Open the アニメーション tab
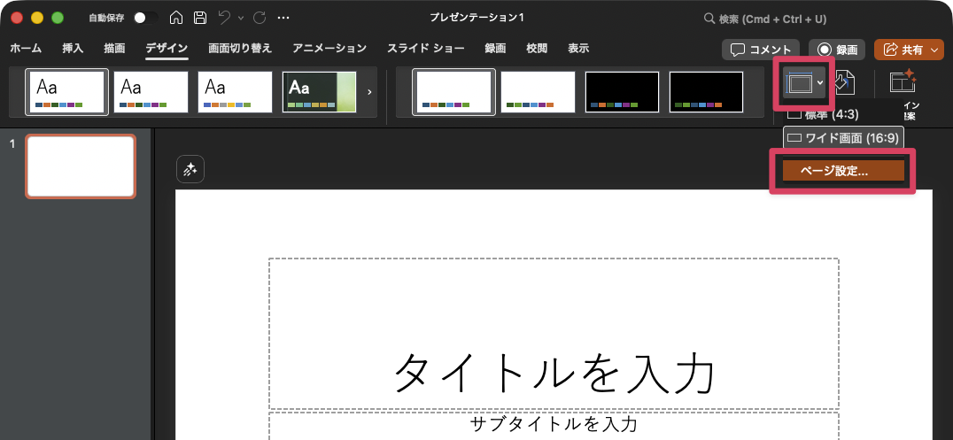The width and height of the screenshot is (953, 440). (329, 48)
